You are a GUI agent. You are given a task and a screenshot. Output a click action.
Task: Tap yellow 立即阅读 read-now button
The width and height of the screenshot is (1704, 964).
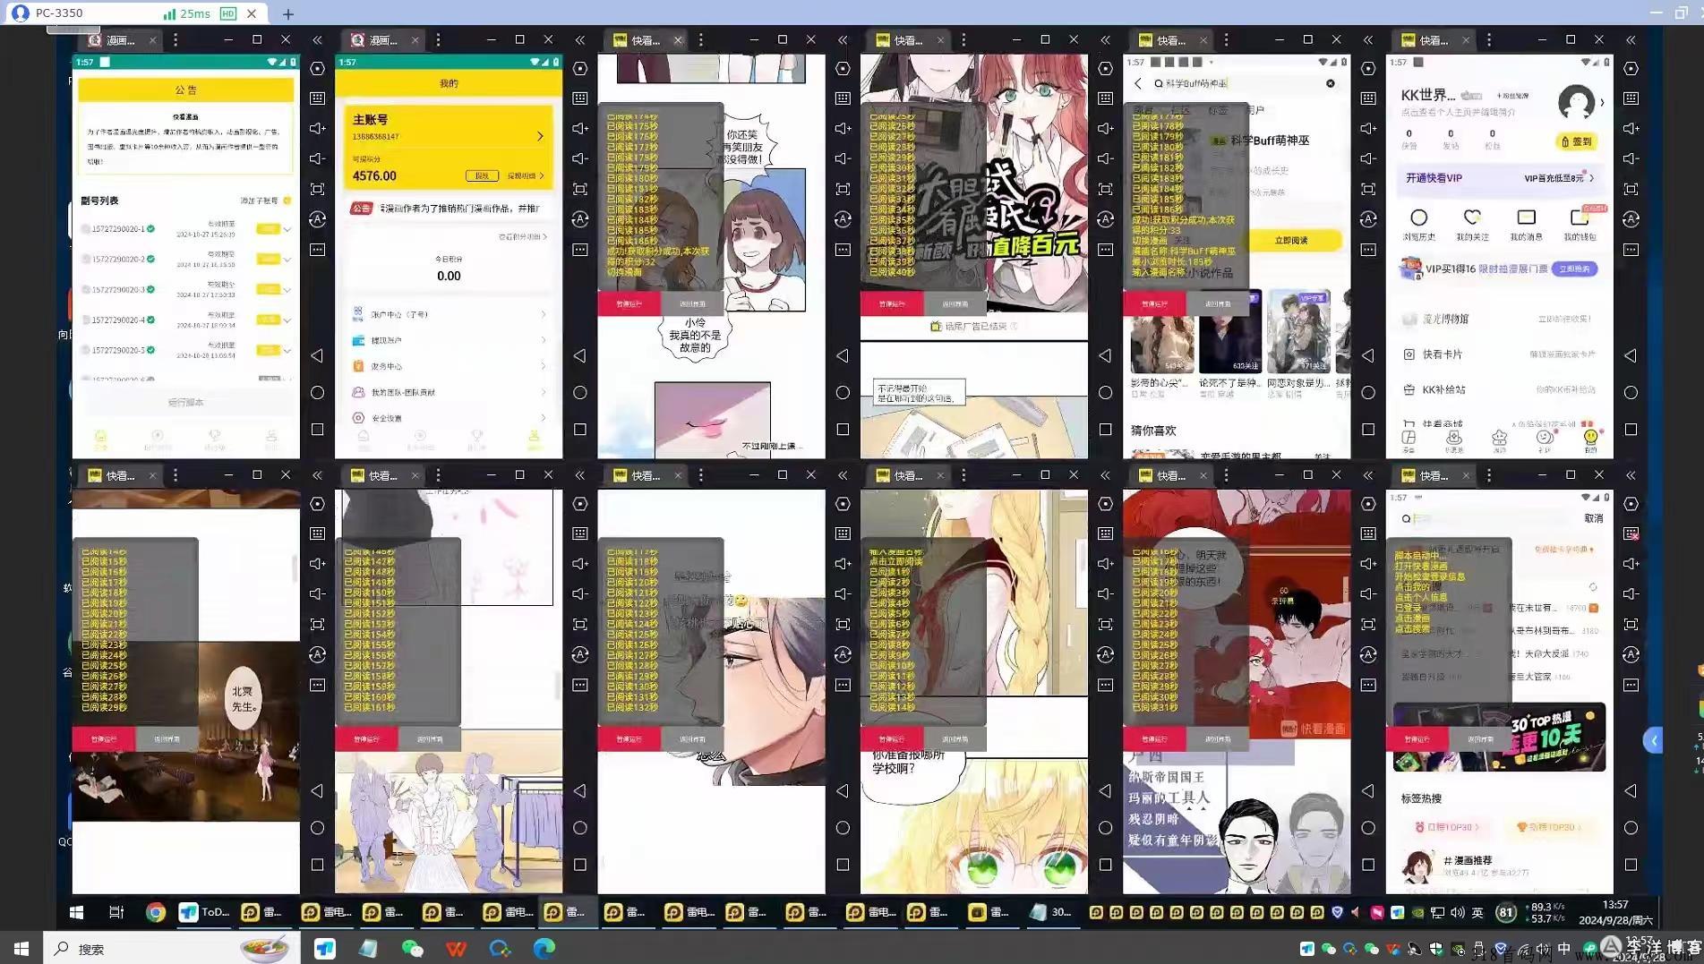tap(1290, 240)
